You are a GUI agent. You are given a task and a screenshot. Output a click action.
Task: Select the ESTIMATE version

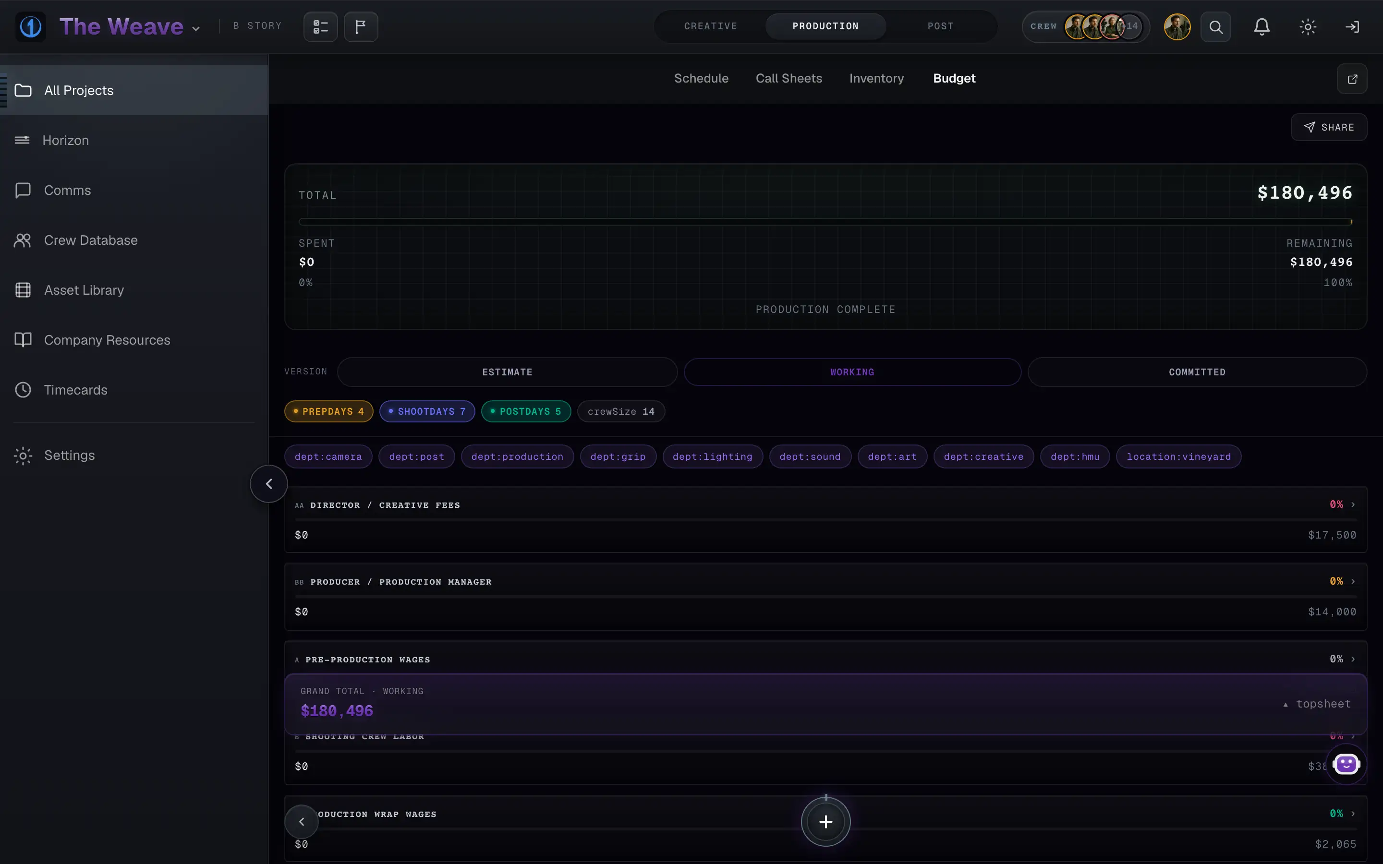tap(507, 372)
